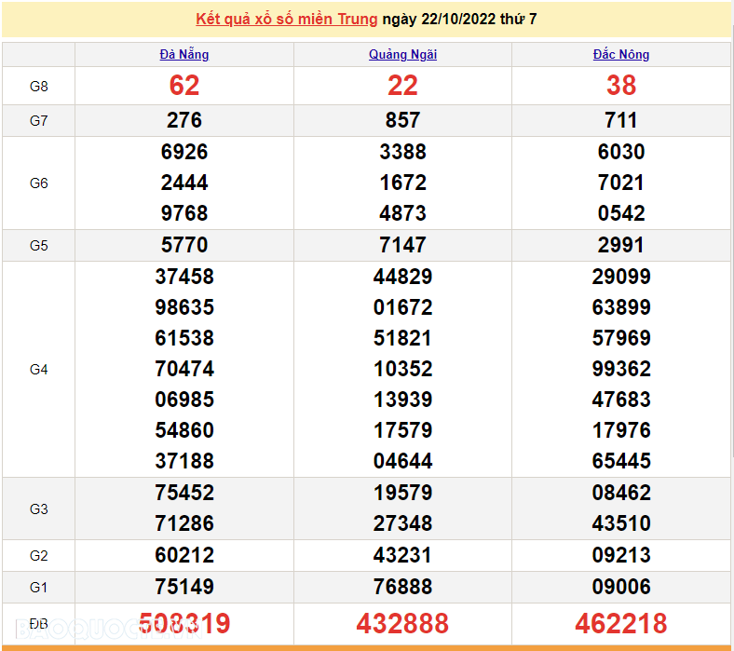734x651 pixels.
Task: Click G2 result 09213
Action: click(621, 555)
